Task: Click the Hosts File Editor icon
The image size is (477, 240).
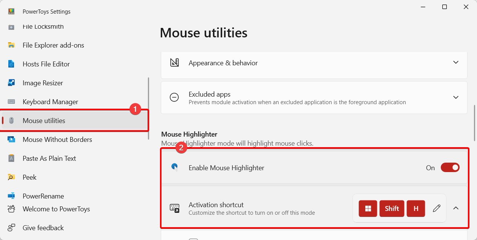Action: click(x=11, y=64)
